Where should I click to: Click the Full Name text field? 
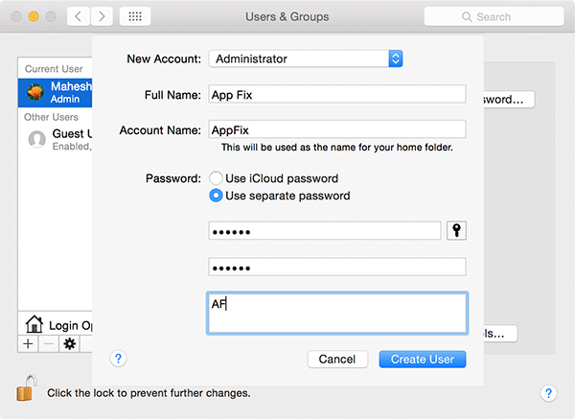[336, 94]
